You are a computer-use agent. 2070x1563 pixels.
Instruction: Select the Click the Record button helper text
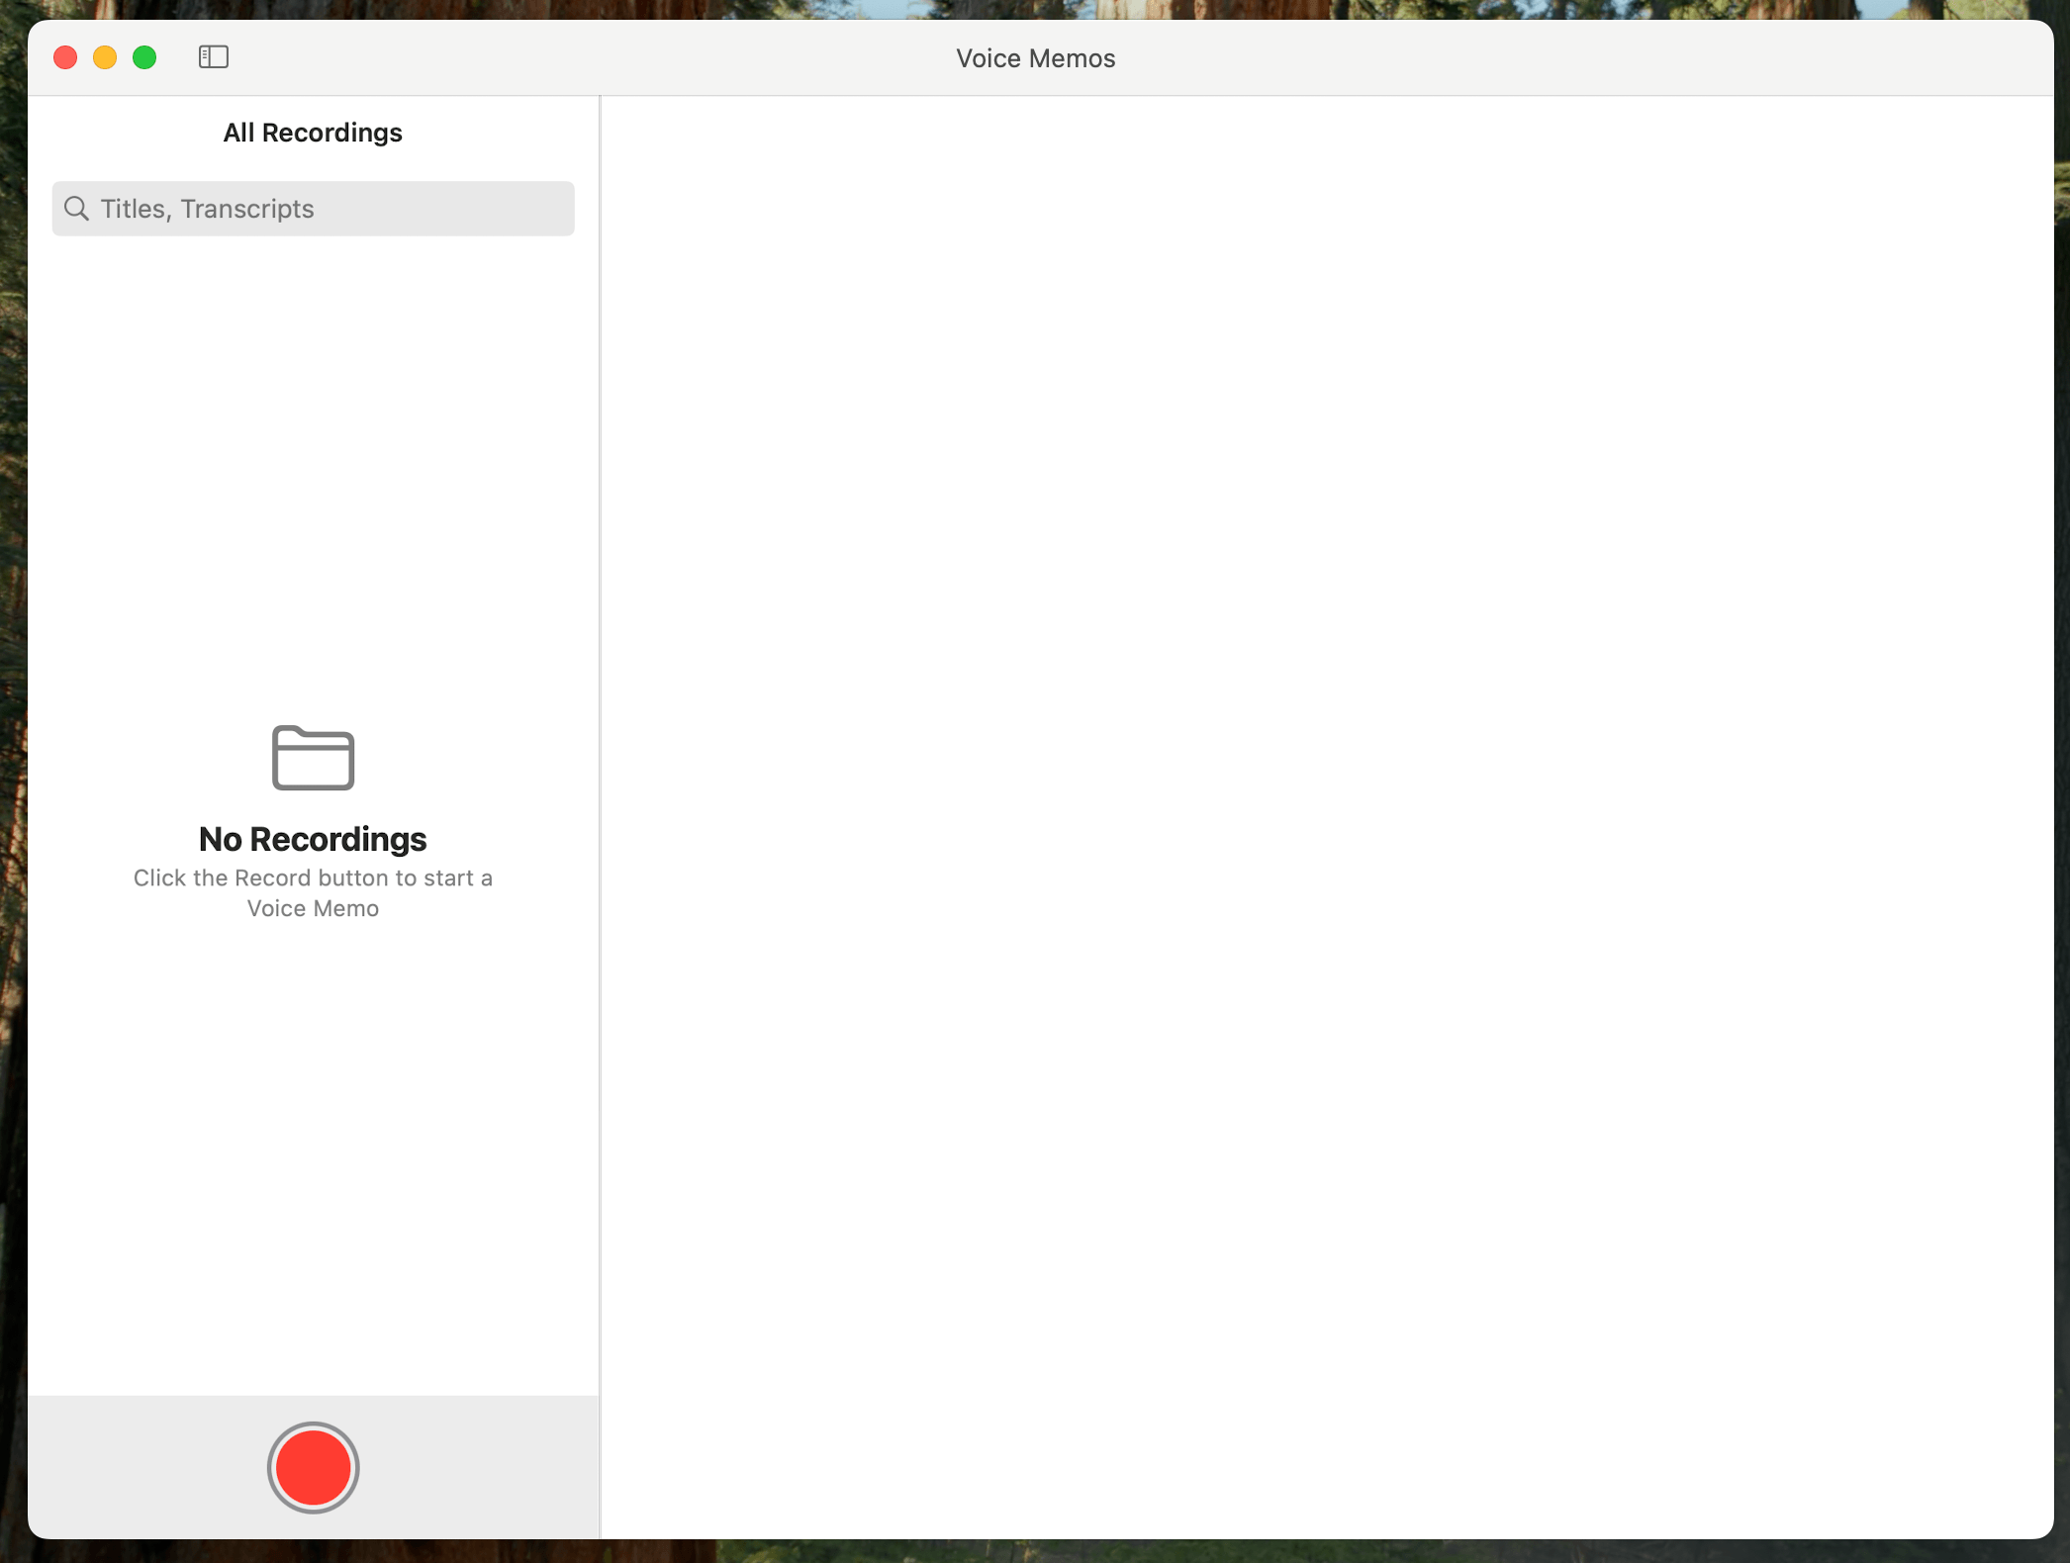(313, 891)
